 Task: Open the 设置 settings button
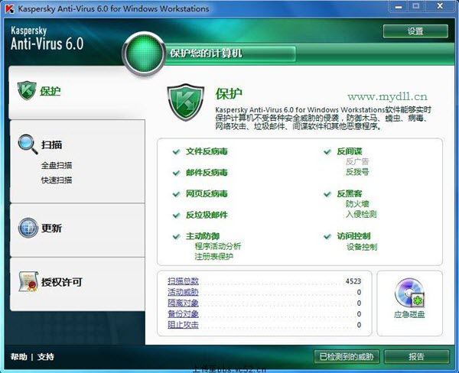(x=415, y=31)
